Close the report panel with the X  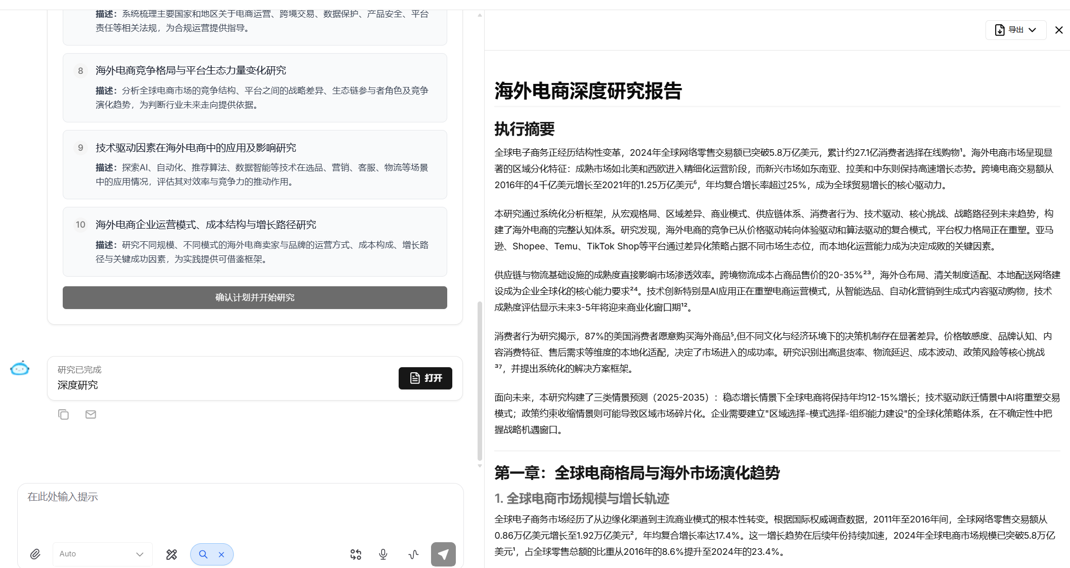click(x=1059, y=30)
